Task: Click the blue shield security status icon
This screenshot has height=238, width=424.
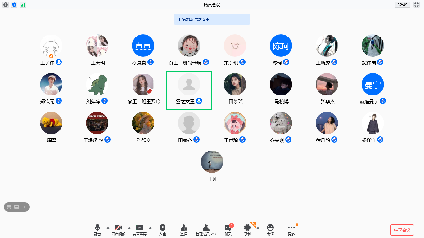Action: point(14,5)
